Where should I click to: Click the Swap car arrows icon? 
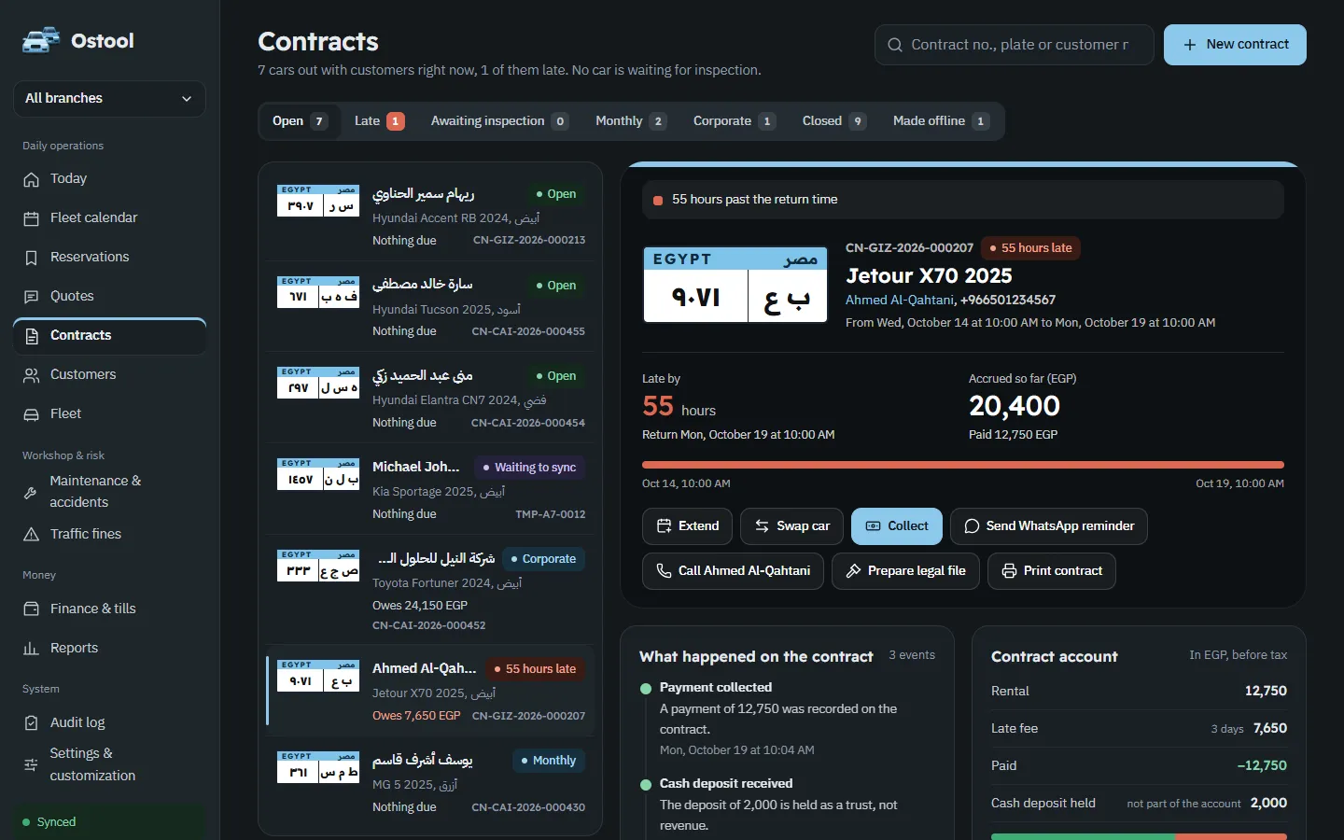coord(762,526)
